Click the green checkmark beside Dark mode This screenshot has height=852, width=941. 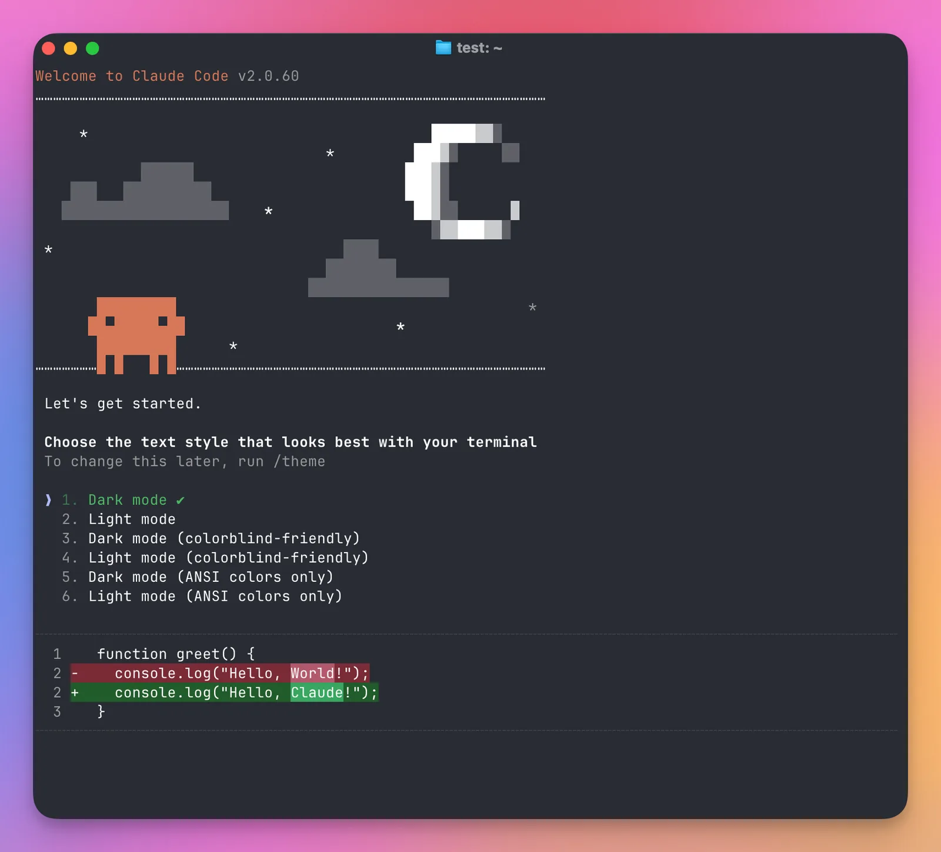click(x=180, y=500)
